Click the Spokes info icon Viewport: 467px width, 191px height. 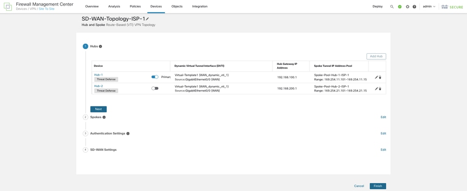coord(104,117)
